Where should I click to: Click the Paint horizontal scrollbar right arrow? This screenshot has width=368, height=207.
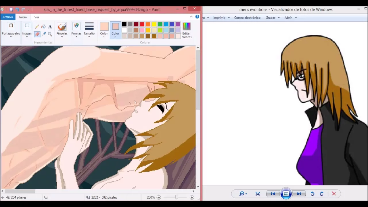pos(193,191)
